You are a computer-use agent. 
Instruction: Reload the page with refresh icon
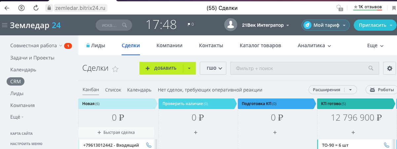[x=35, y=8]
